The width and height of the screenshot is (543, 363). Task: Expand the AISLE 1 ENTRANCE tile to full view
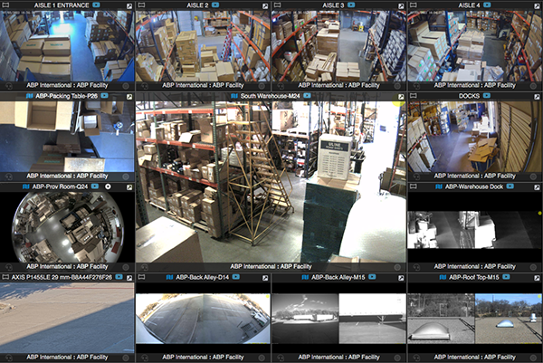pos(129,5)
